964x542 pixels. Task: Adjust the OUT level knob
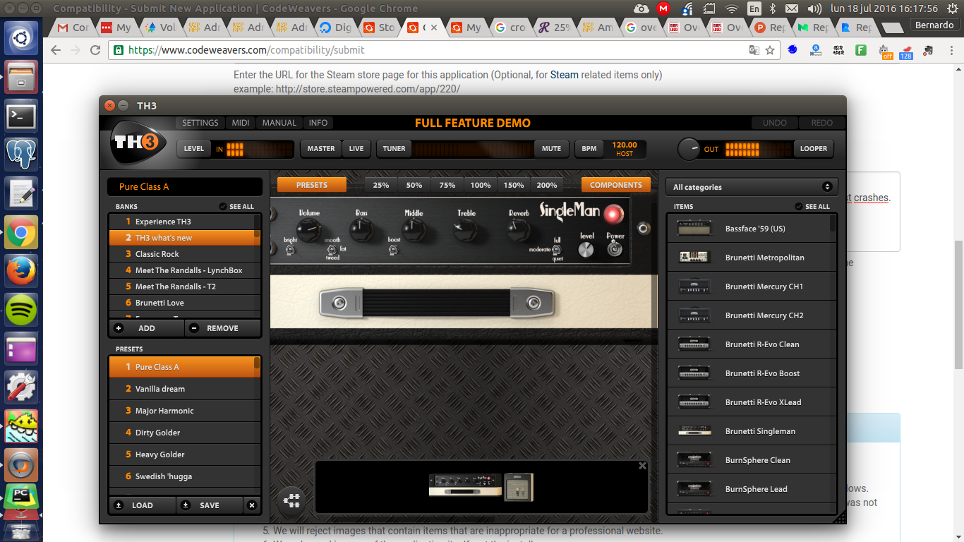(689, 149)
